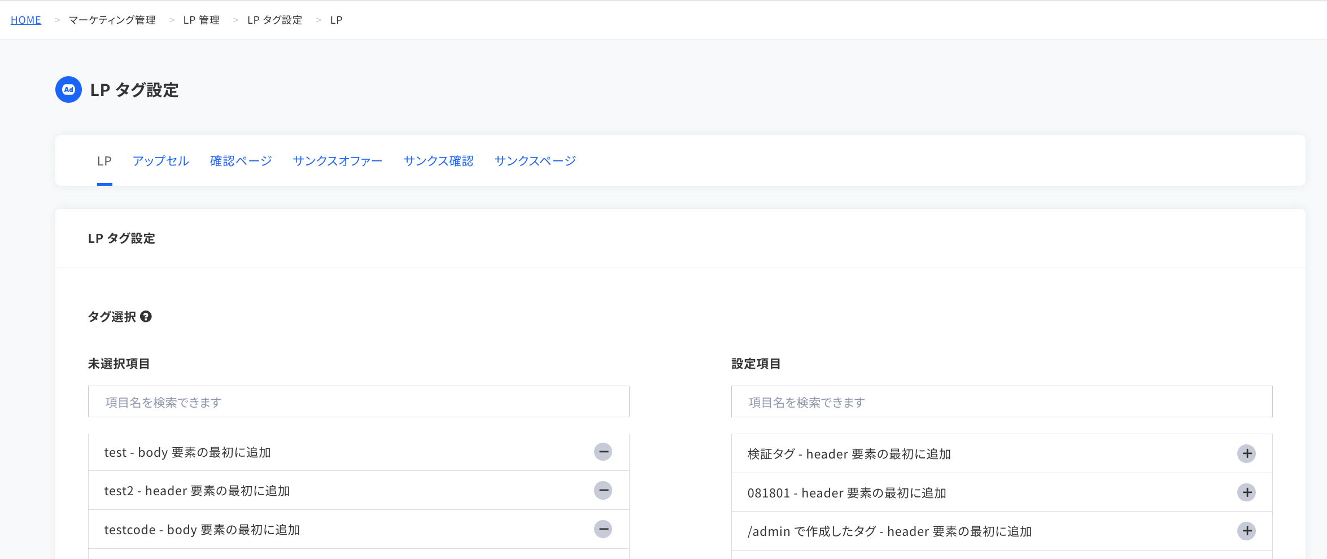Open マーケティング管理 in the breadcrumb
Screen dimensions: 1327x559
112,20
